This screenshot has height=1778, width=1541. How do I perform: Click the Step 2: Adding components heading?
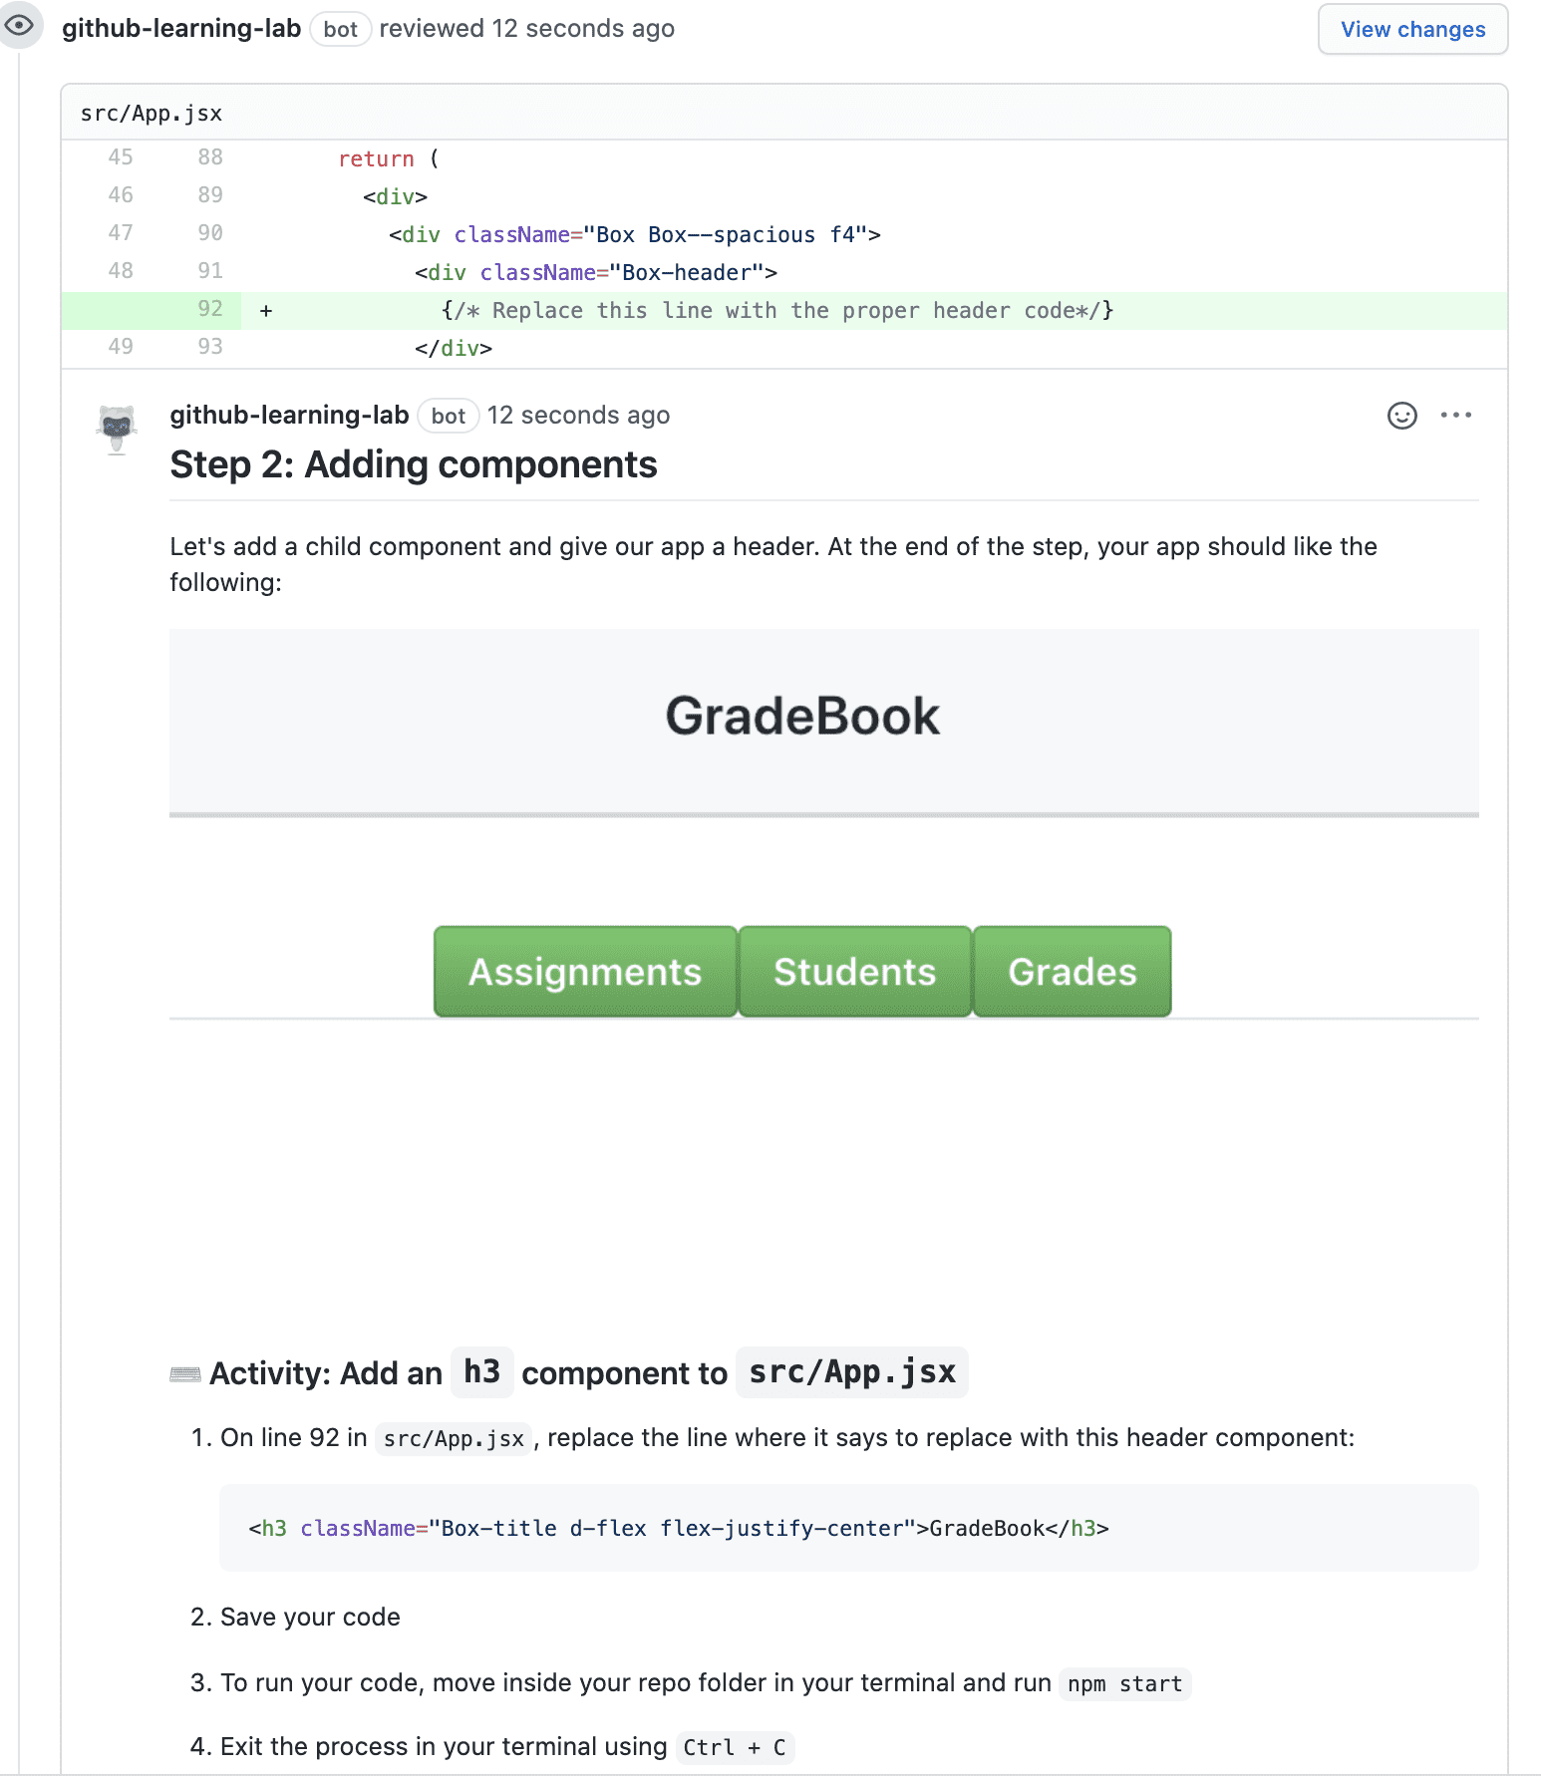click(414, 465)
